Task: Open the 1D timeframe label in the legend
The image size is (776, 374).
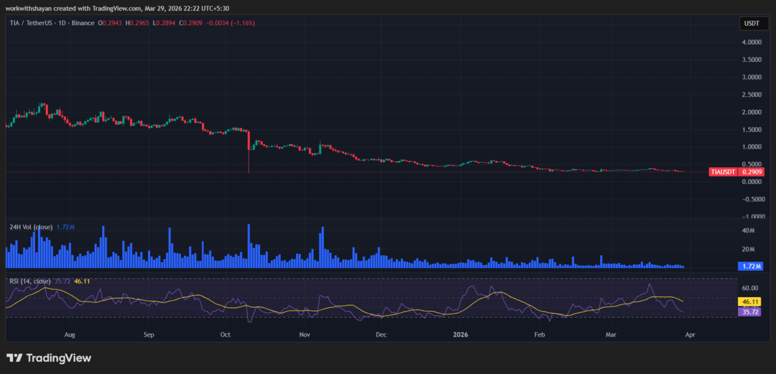Action: 63,23
